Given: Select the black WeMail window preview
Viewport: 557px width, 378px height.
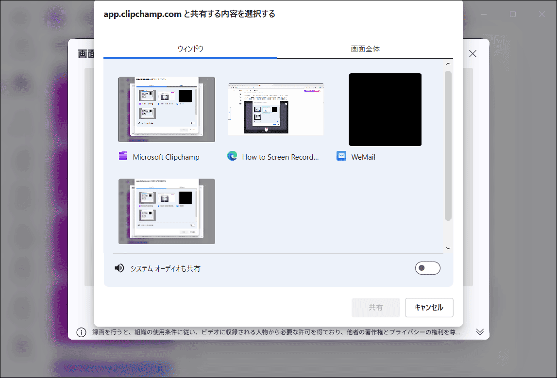Looking at the screenshot, I should [385, 109].
